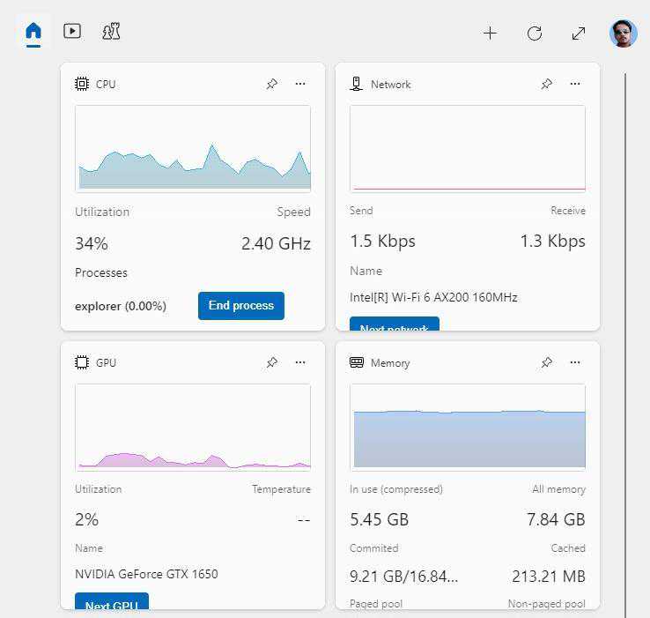Open the Memory widget more options menu

(575, 362)
